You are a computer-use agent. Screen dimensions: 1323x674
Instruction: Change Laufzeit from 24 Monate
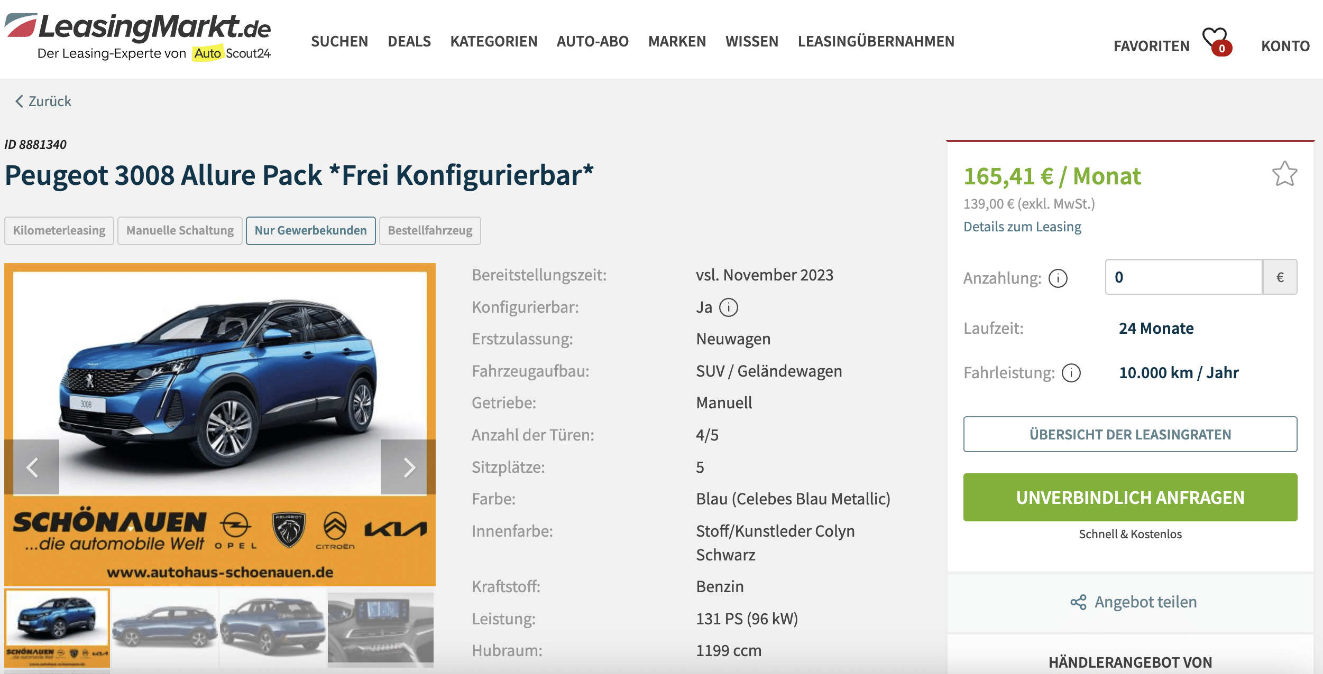tap(1156, 329)
